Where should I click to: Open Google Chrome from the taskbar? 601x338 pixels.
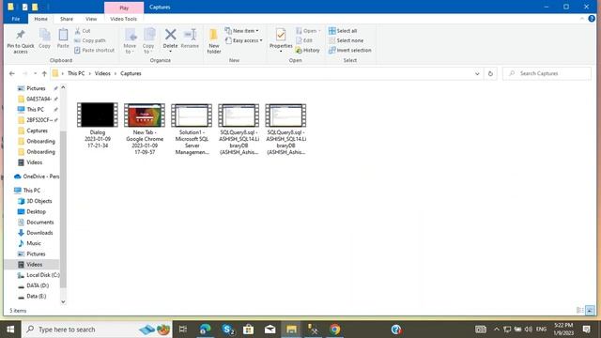[x=334, y=330]
